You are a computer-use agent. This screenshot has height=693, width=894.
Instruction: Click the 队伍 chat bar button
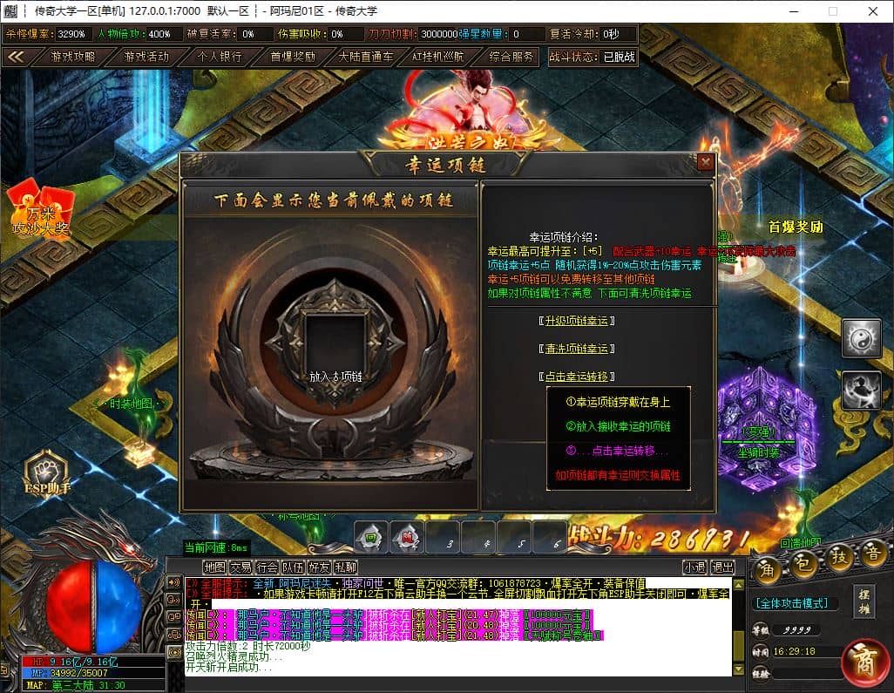coord(293,567)
